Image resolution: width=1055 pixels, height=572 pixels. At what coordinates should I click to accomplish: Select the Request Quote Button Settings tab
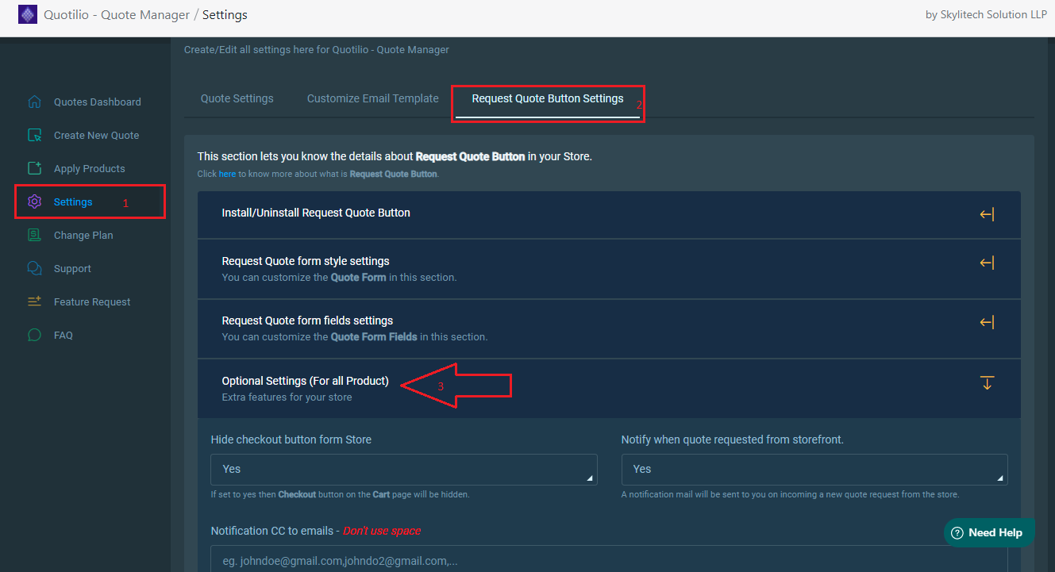tap(548, 98)
